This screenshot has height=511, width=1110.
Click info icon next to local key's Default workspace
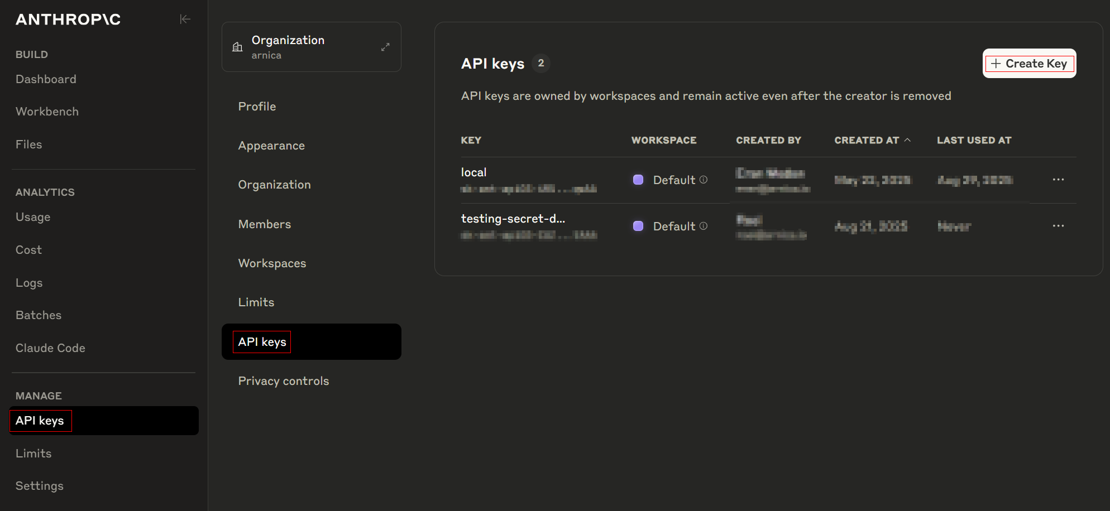click(x=704, y=180)
